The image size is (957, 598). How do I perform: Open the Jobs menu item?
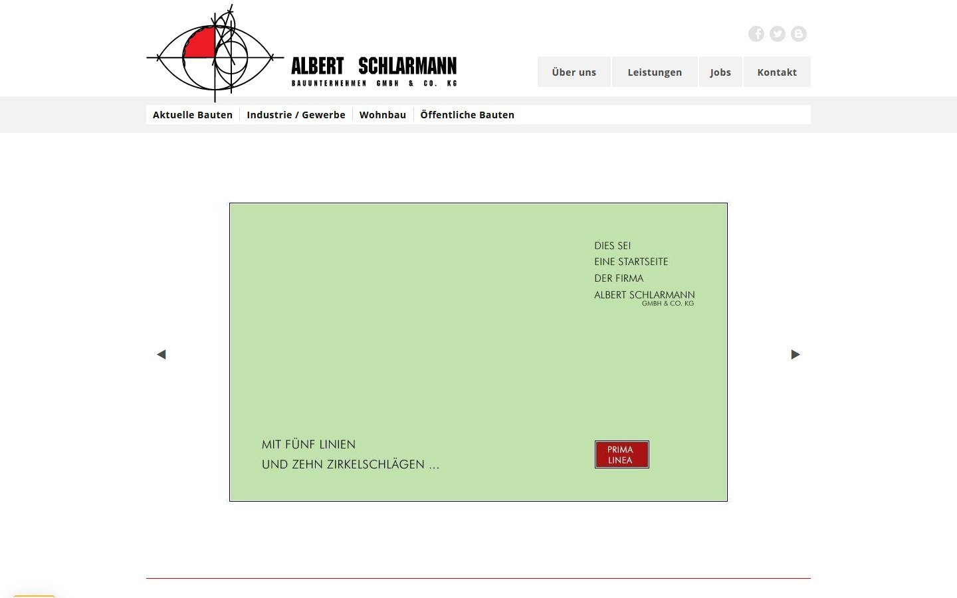click(720, 72)
